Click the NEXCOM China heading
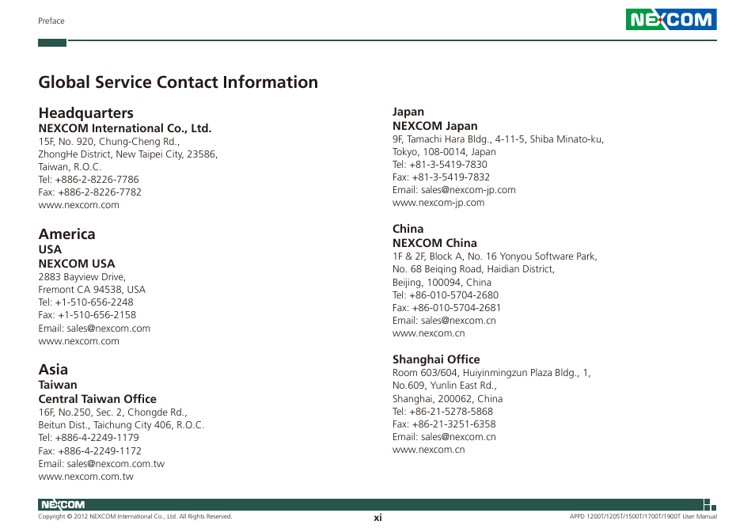The width and height of the screenshot is (755, 532). pyautogui.click(x=434, y=243)
